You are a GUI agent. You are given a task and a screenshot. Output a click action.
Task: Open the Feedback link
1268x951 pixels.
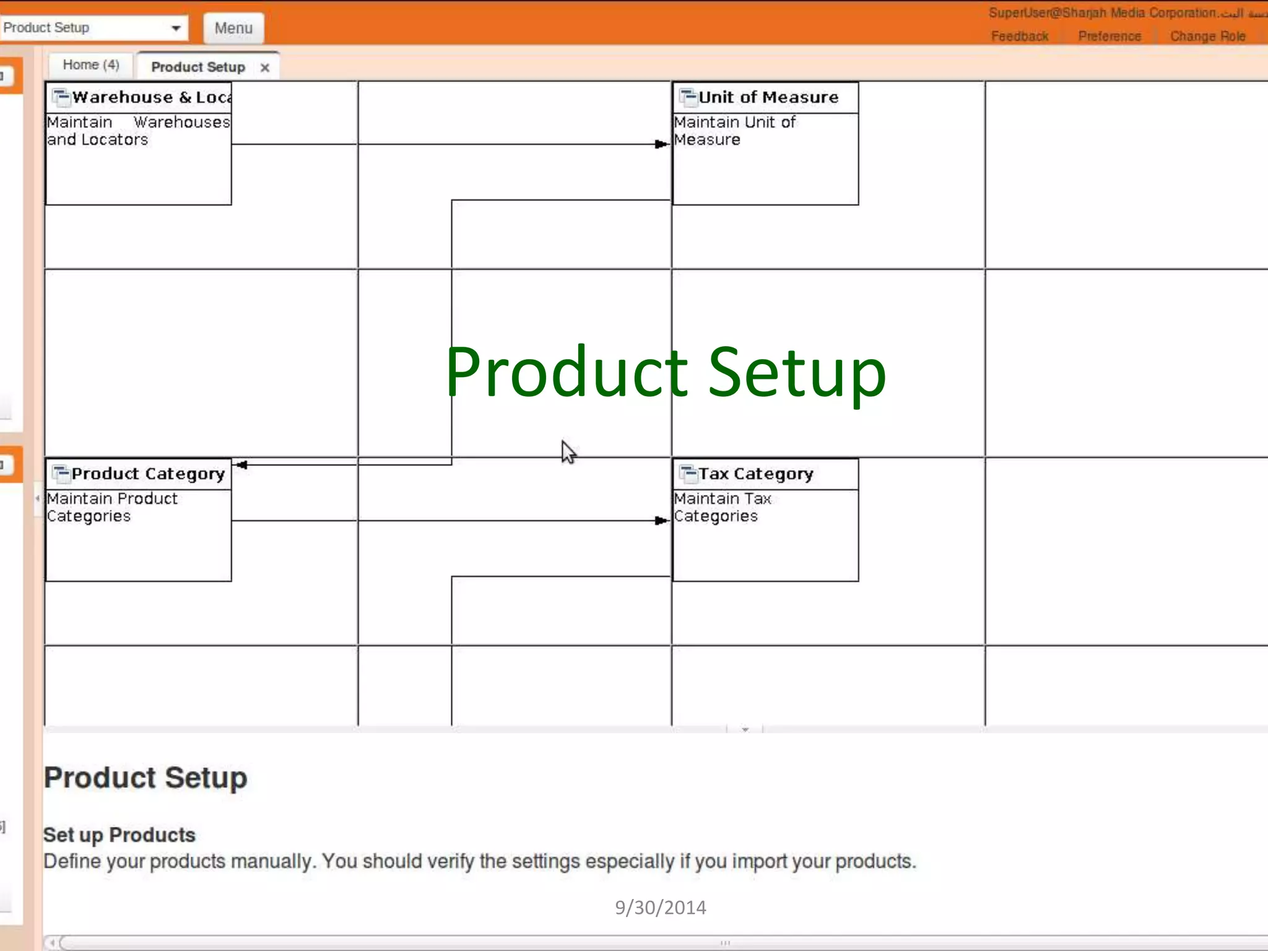1019,36
